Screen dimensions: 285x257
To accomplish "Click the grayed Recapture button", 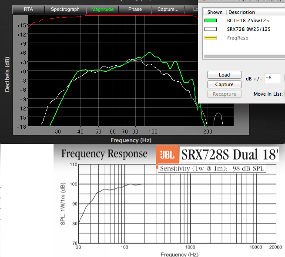I will (224, 94).
